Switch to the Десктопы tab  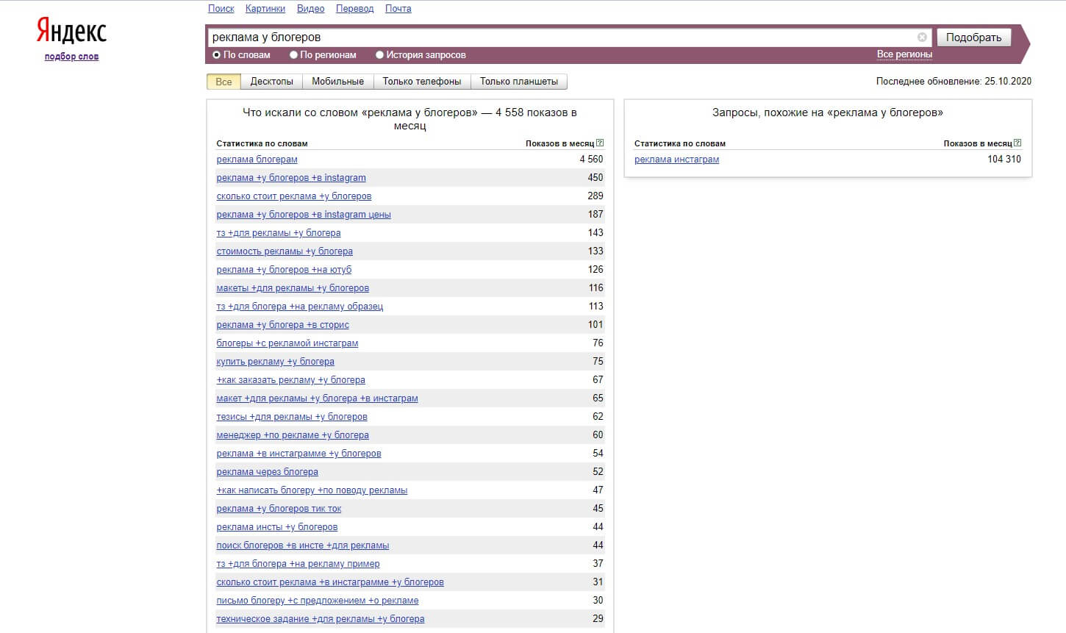click(271, 82)
